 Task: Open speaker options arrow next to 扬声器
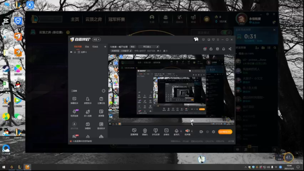click(192, 131)
